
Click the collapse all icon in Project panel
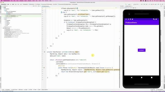coord(37,6)
